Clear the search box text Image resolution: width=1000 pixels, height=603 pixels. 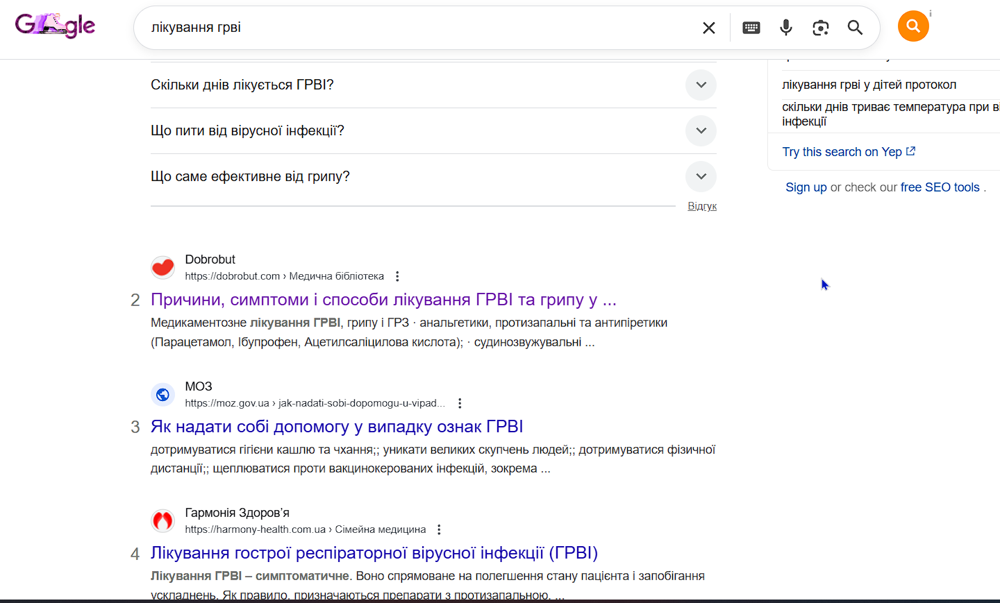click(x=708, y=28)
